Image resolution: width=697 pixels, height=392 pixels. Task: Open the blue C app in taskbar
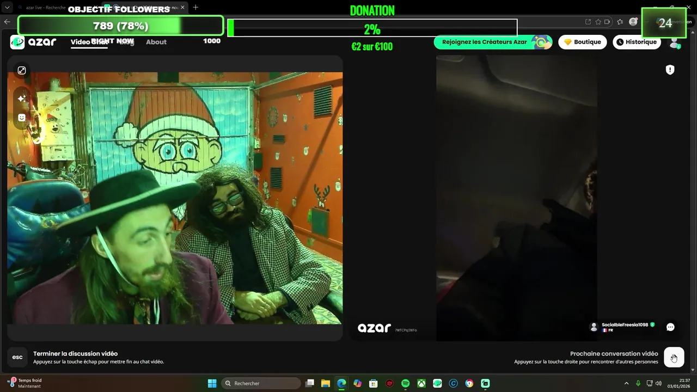[453, 383]
